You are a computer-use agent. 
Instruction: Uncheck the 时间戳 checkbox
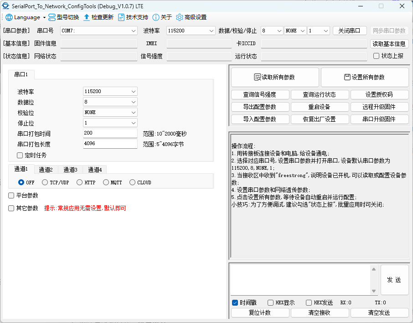click(x=235, y=302)
